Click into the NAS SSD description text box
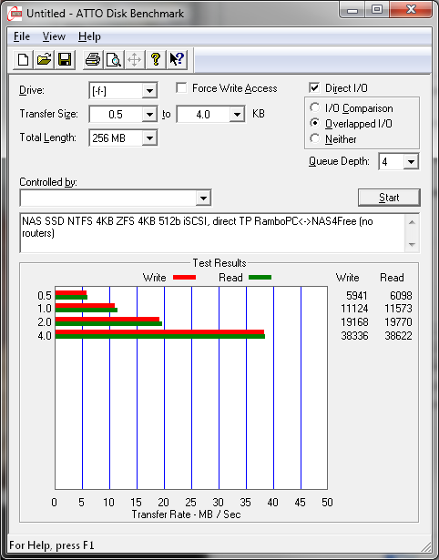 [212, 233]
